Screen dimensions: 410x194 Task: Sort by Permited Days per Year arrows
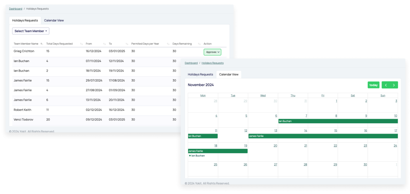tap(168, 44)
